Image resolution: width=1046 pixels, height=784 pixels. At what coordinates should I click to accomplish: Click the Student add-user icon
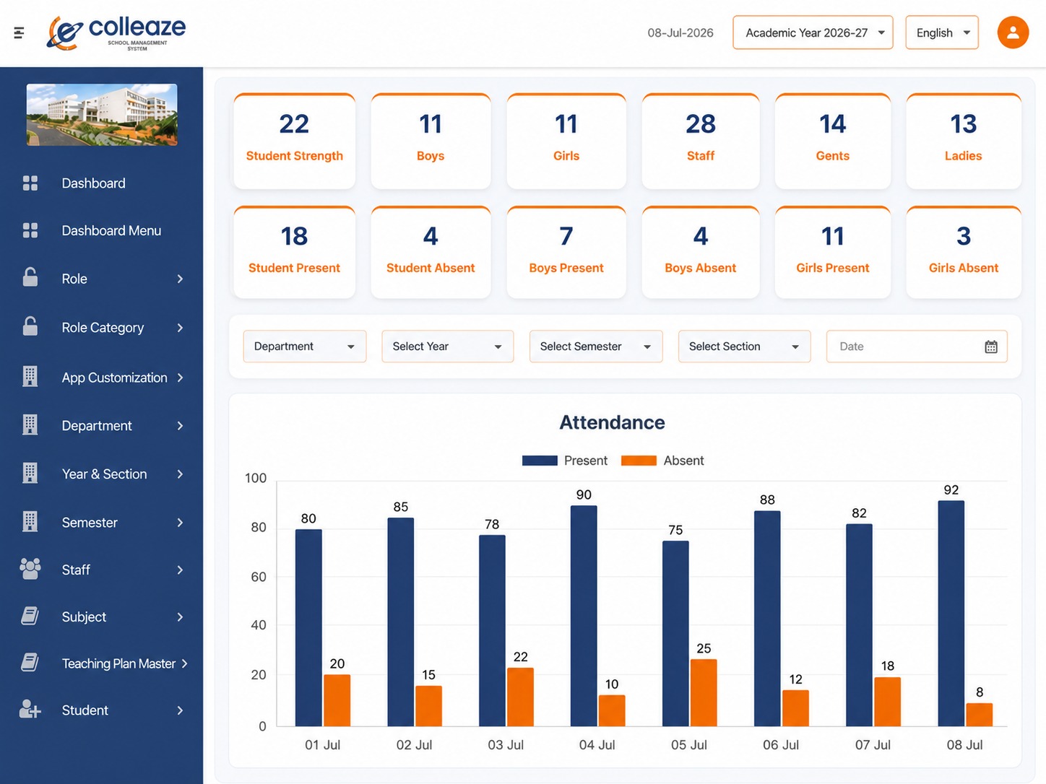(30, 709)
